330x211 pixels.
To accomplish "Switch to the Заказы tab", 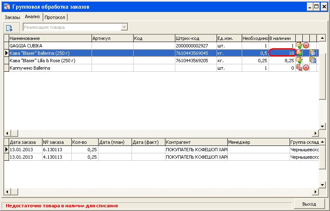I will (x=12, y=17).
